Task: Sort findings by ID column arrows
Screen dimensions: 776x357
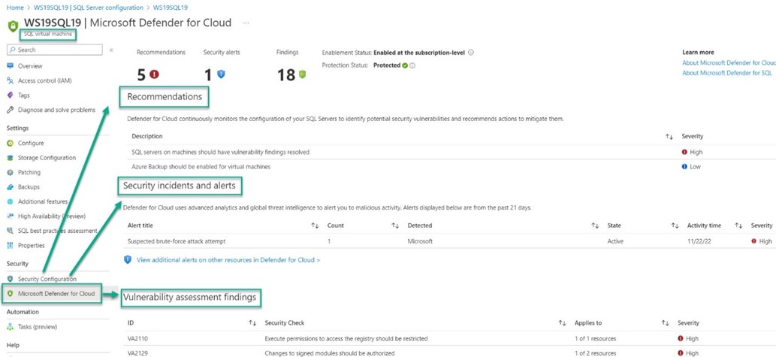Action: (x=252, y=323)
